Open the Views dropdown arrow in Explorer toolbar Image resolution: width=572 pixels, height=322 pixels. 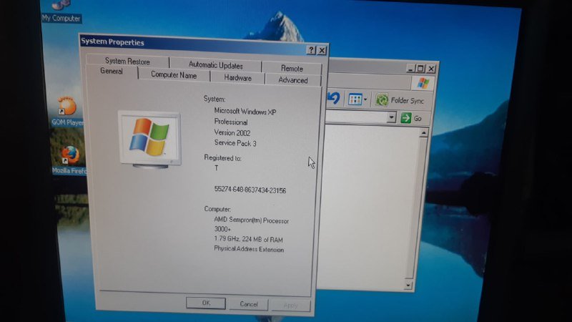[x=365, y=99]
